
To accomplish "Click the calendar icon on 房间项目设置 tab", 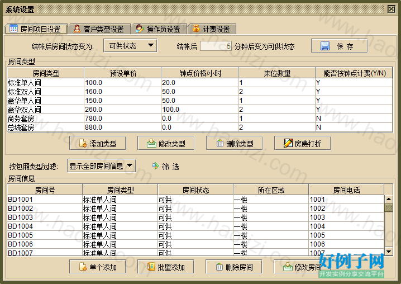I will (x=13, y=29).
